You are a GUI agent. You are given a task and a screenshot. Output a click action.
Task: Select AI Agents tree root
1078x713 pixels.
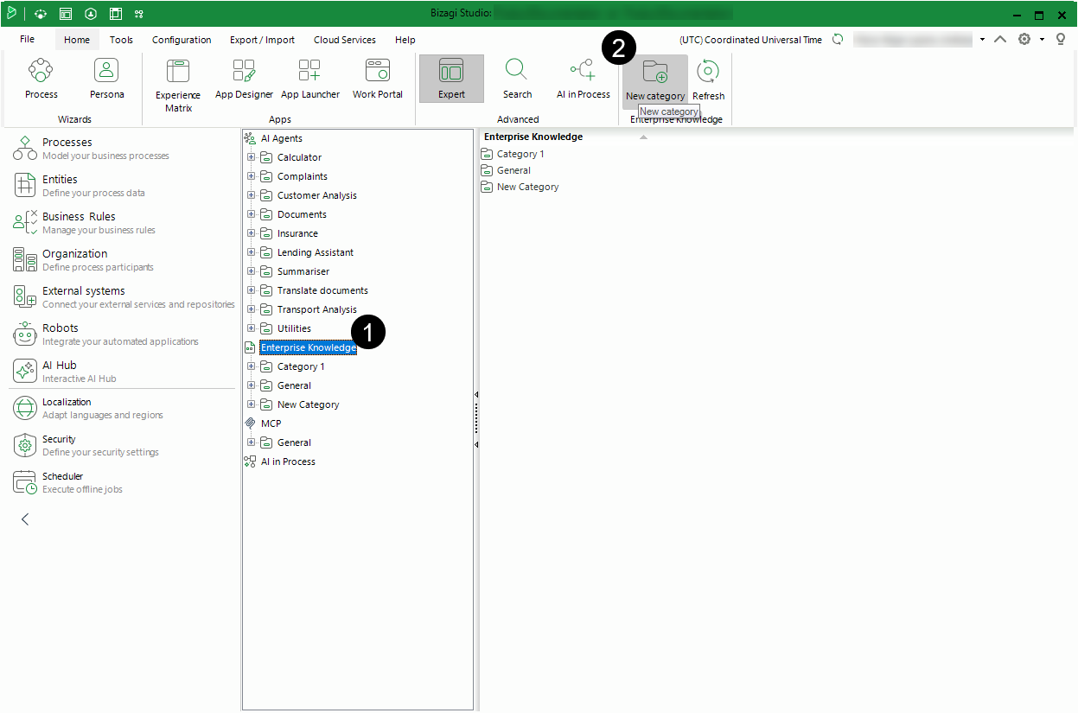(x=282, y=138)
